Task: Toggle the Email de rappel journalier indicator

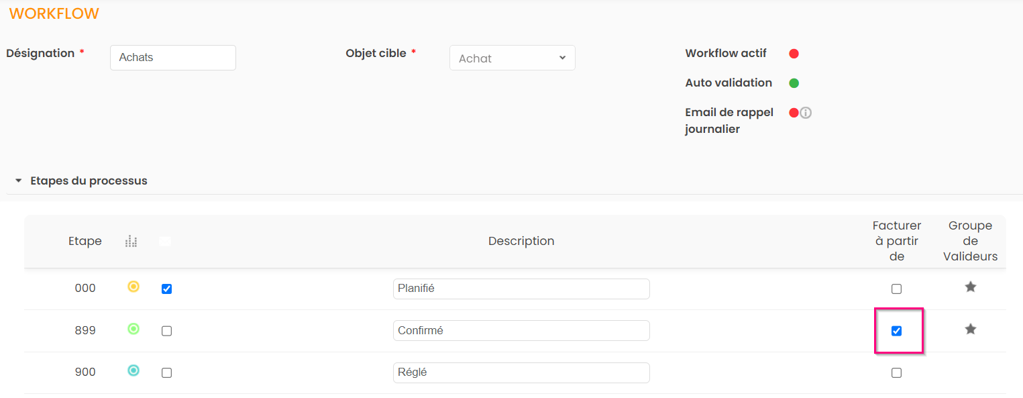Action: tap(794, 113)
